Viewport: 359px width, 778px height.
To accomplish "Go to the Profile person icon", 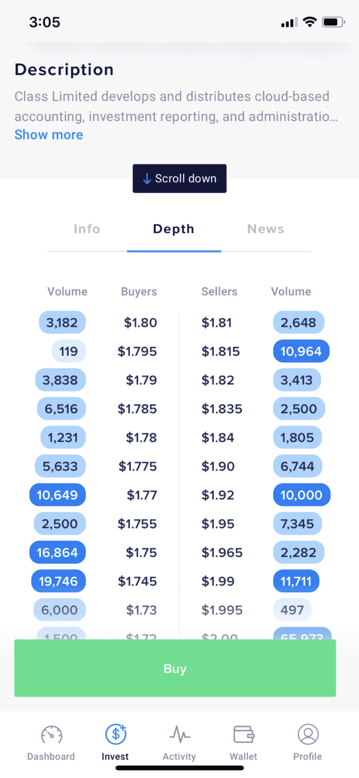I will click(x=308, y=734).
